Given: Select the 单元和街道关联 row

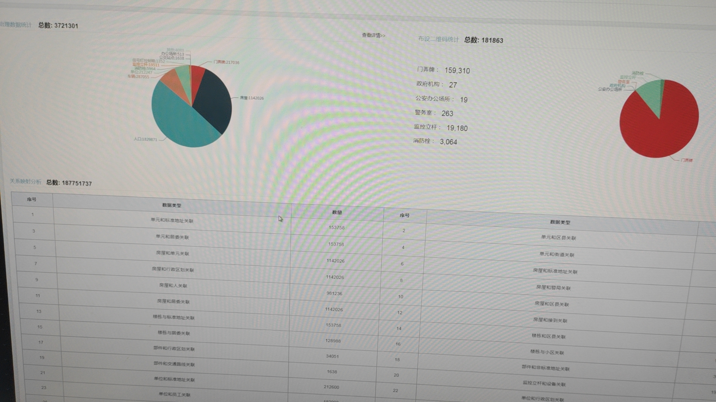Looking at the screenshot, I should [x=557, y=255].
